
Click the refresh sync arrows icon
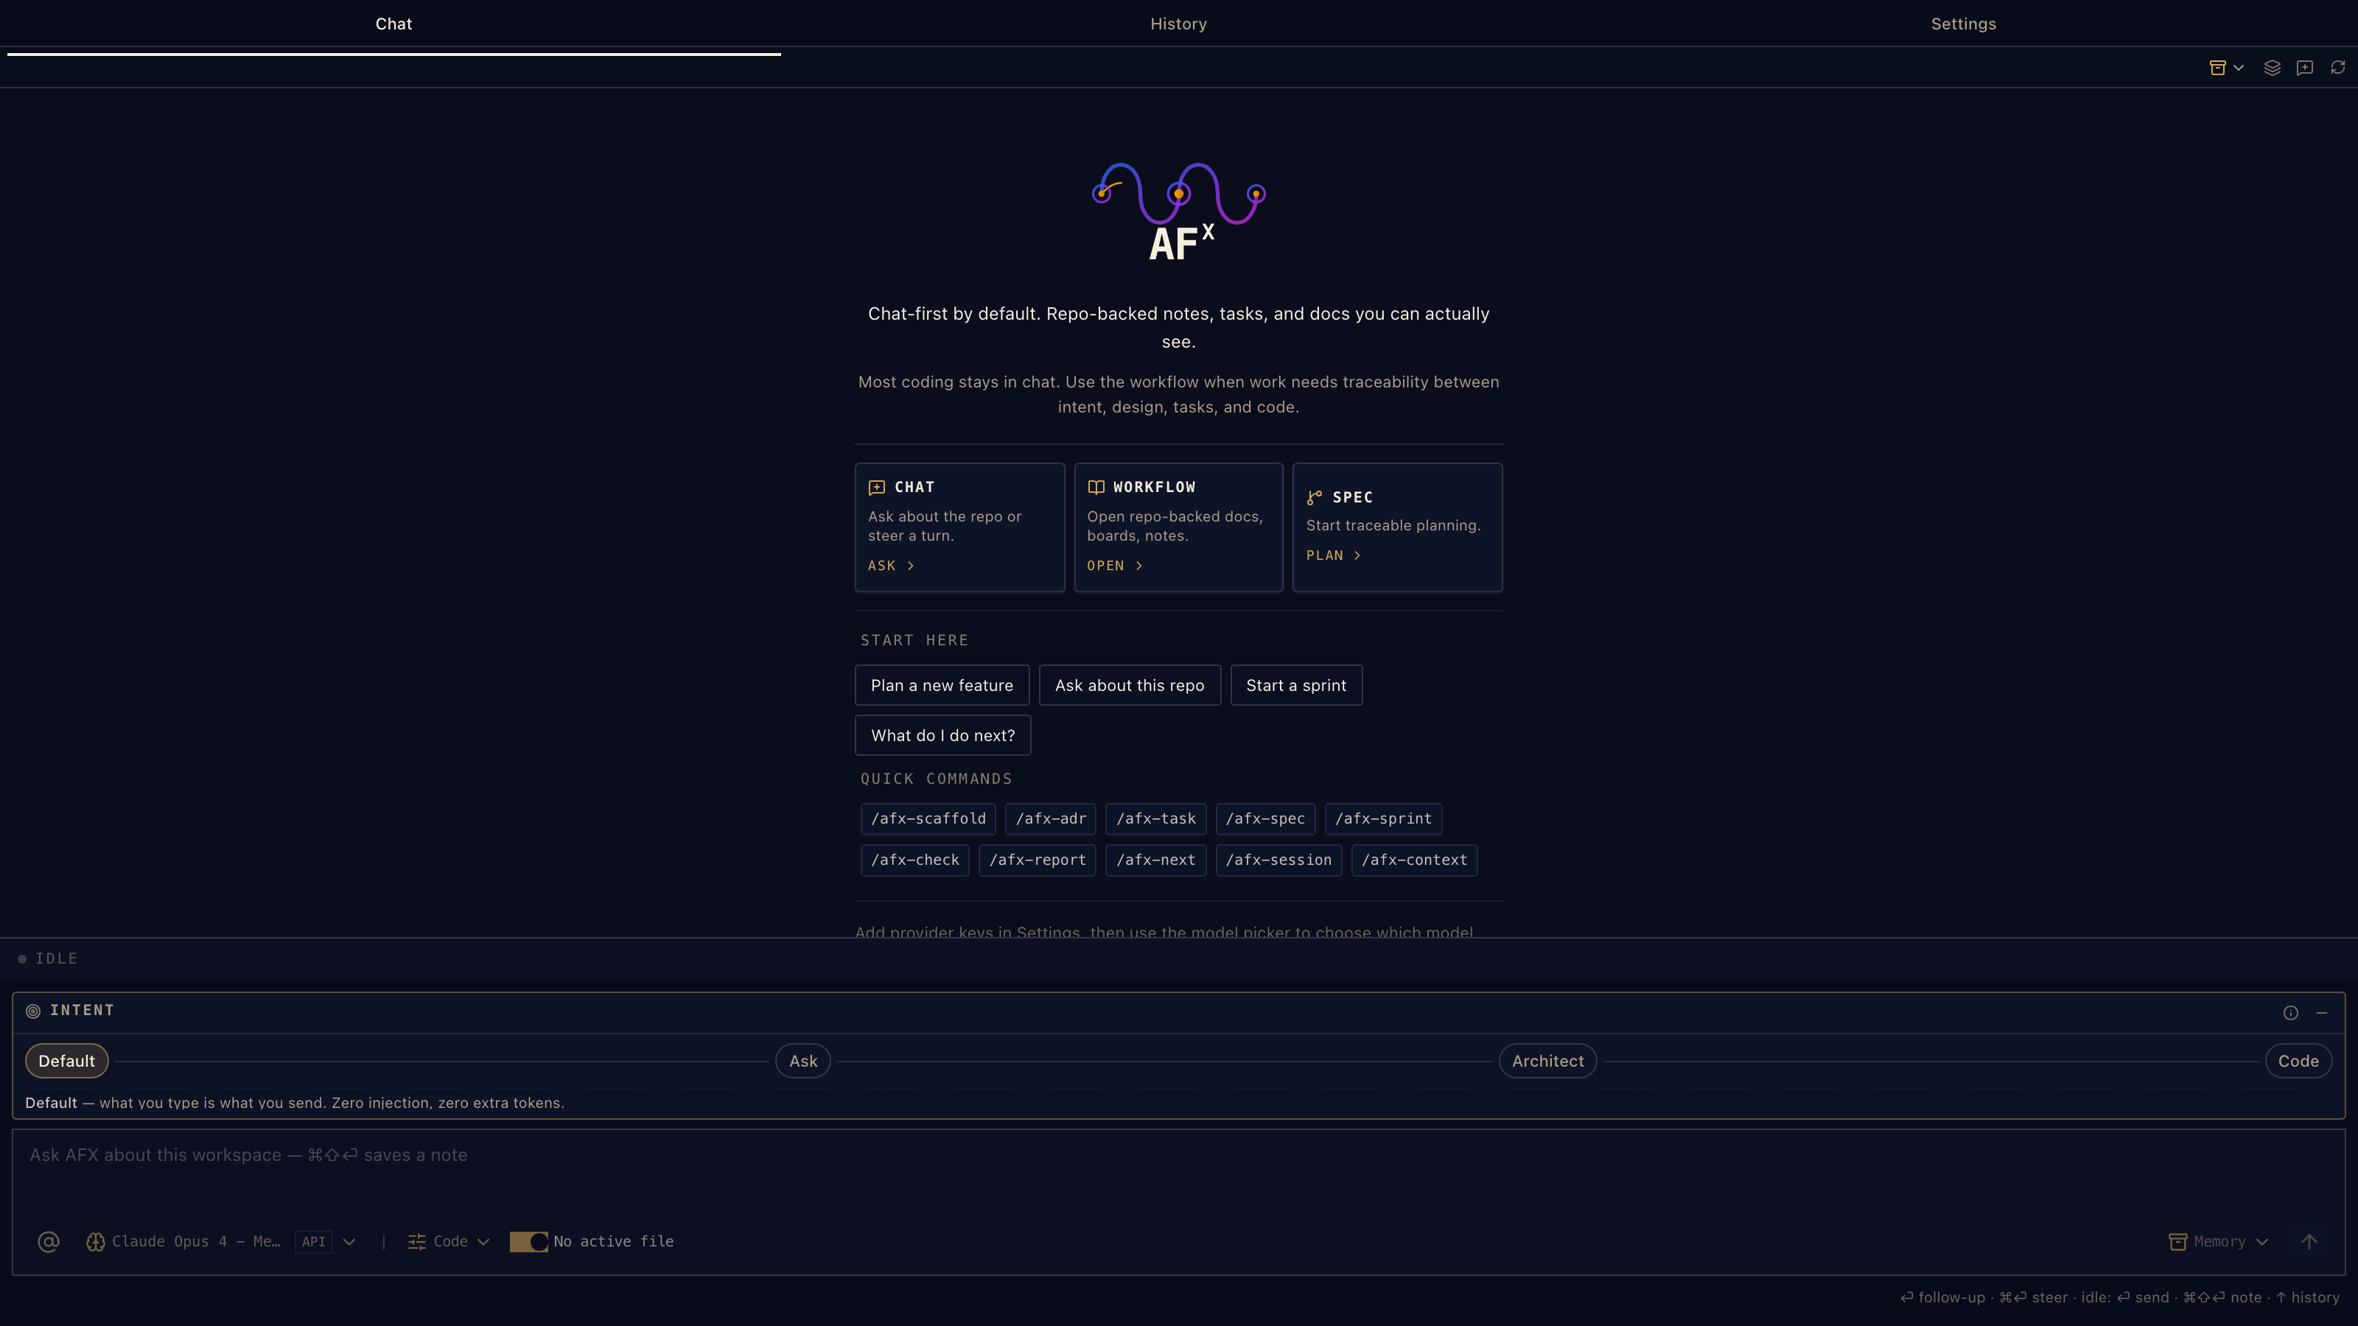pyautogui.click(x=2338, y=68)
